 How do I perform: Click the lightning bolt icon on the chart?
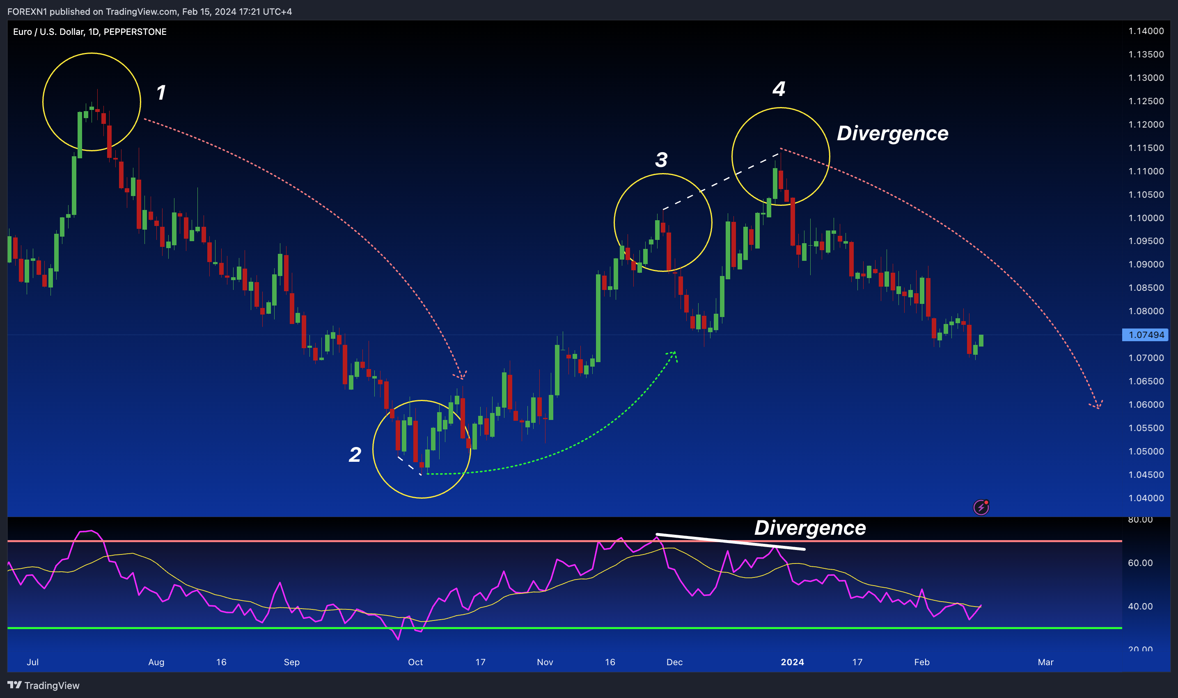point(981,507)
